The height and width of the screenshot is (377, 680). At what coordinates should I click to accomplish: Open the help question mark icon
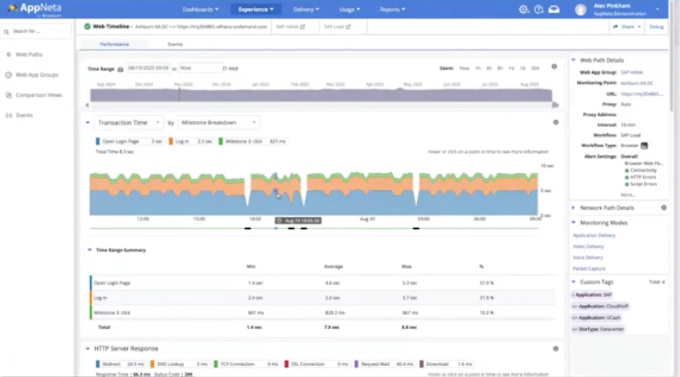coord(539,9)
